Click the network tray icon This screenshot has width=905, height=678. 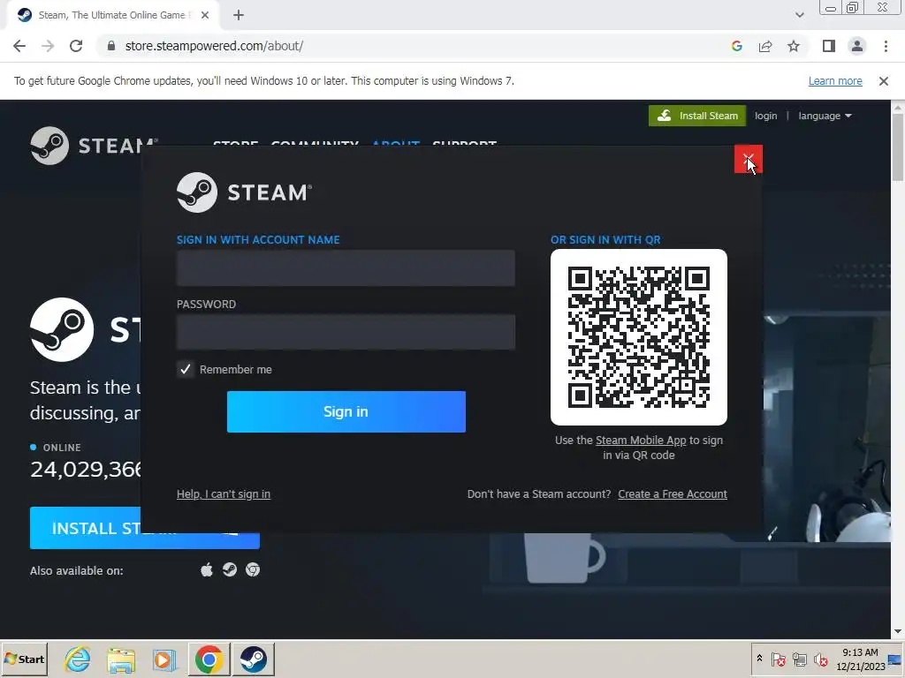[799, 659]
